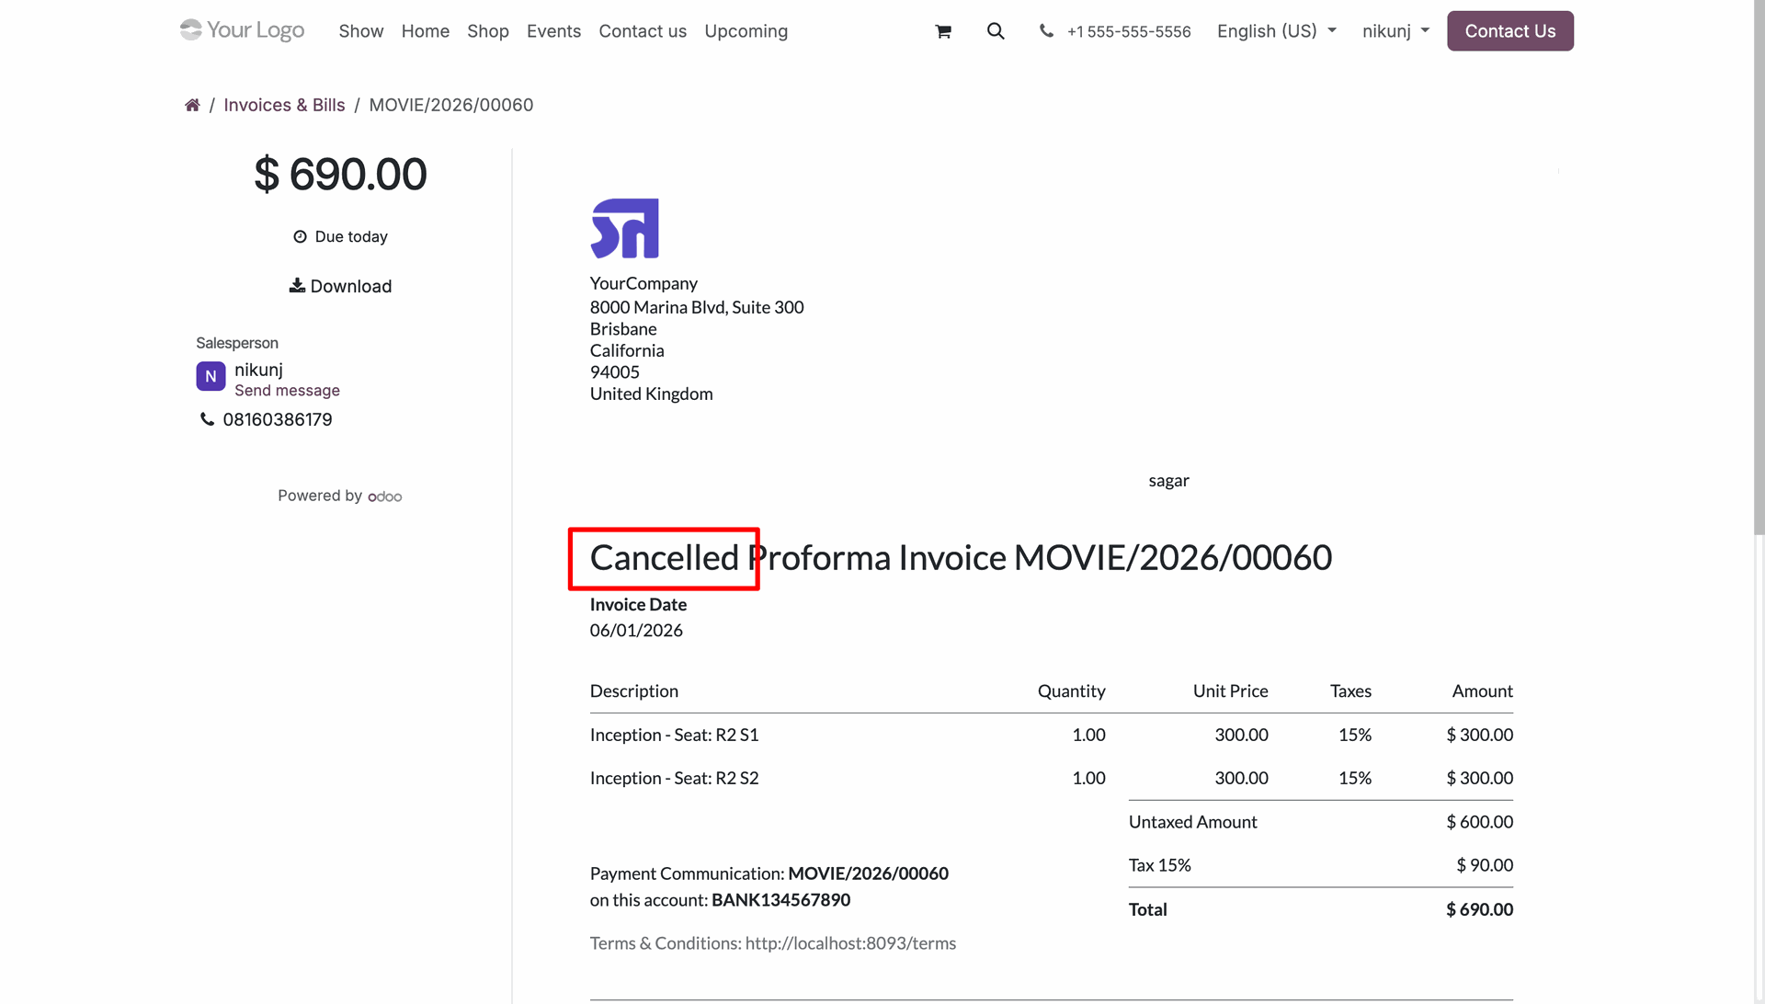The image size is (1765, 1004).
Task: Click the salesperson phone number 08160386179
Action: (x=278, y=419)
